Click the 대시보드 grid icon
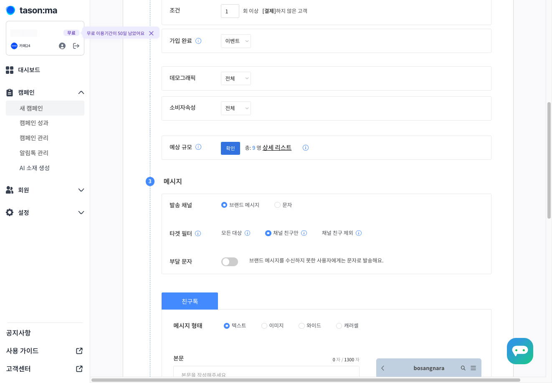The image size is (552, 383). coord(10,70)
